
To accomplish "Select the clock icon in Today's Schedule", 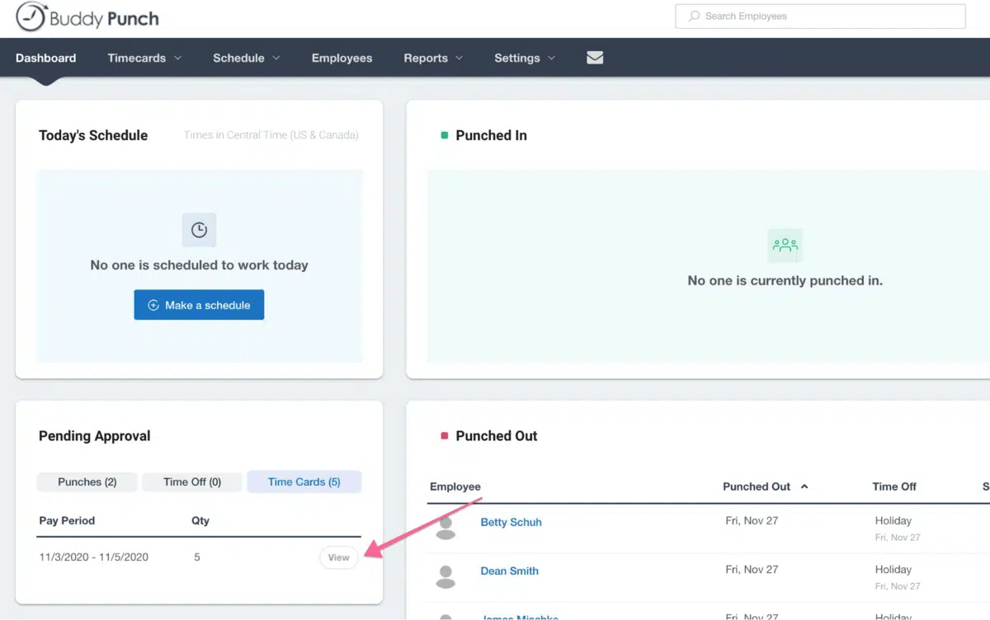I will tap(199, 229).
